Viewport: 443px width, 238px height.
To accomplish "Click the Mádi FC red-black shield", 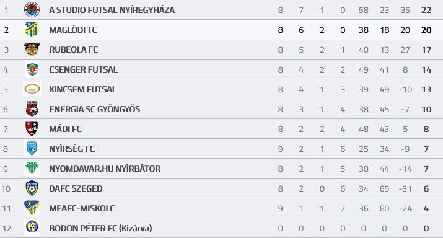I will (32, 129).
